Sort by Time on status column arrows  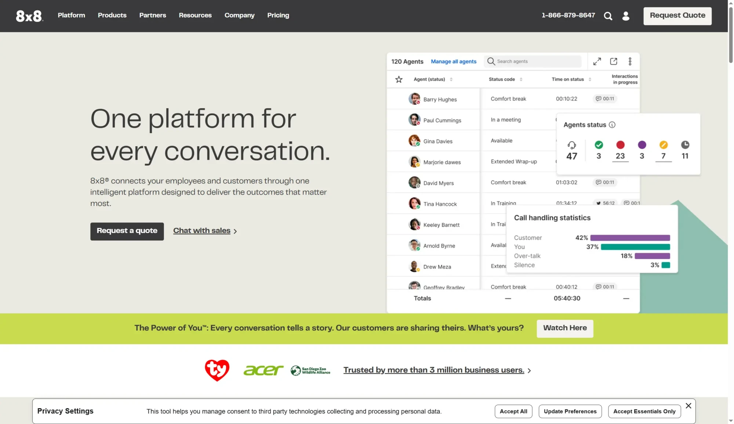point(590,80)
